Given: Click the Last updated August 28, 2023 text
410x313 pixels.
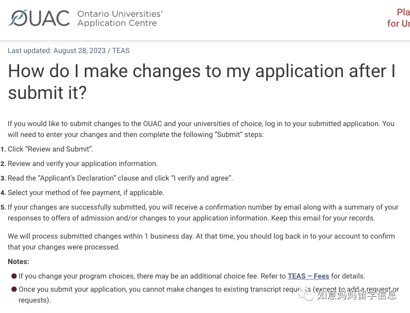Looking at the screenshot, I should point(57,50).
